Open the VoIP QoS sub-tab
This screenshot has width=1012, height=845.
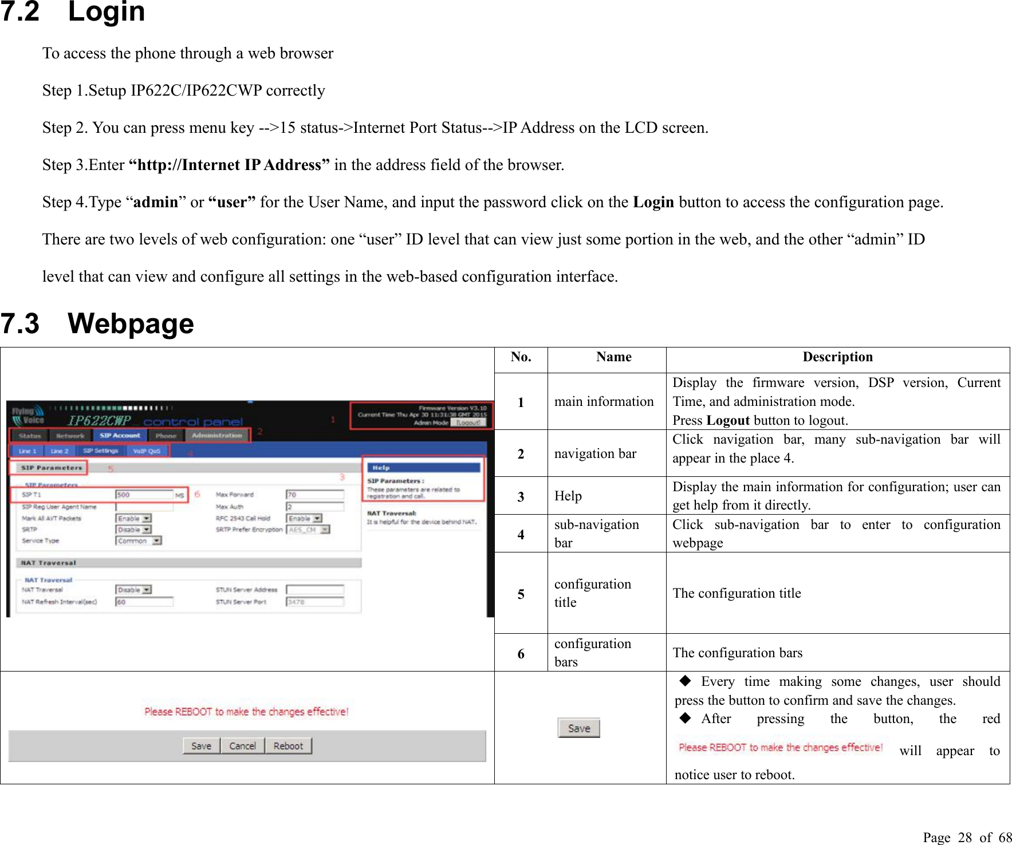pos(147,451)
